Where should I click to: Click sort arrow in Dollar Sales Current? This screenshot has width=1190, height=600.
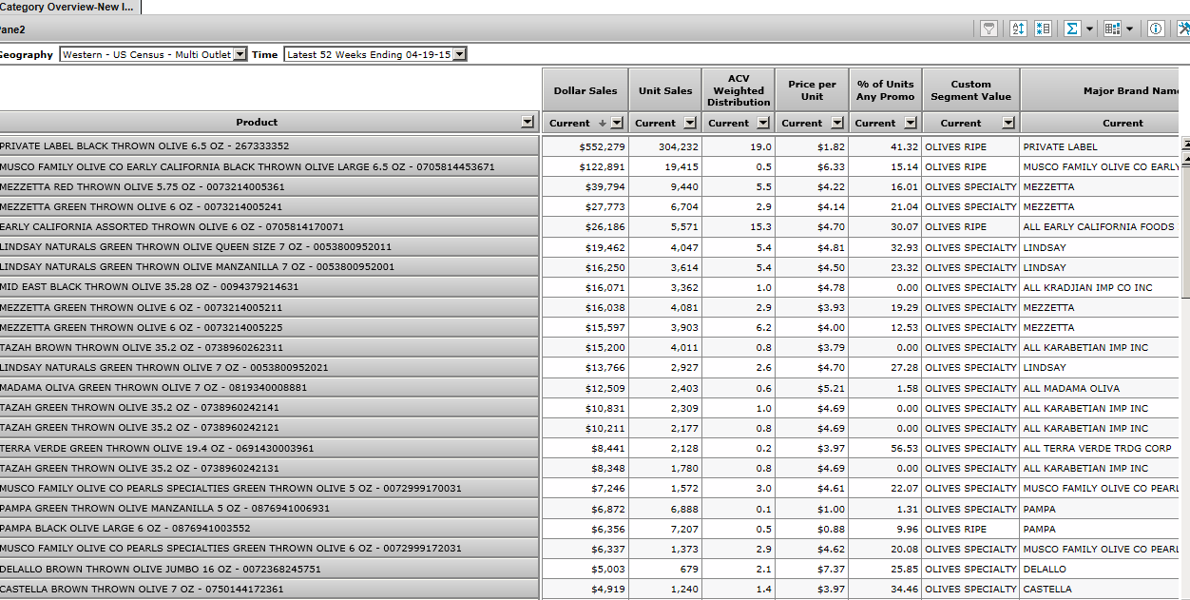[602, 124]
